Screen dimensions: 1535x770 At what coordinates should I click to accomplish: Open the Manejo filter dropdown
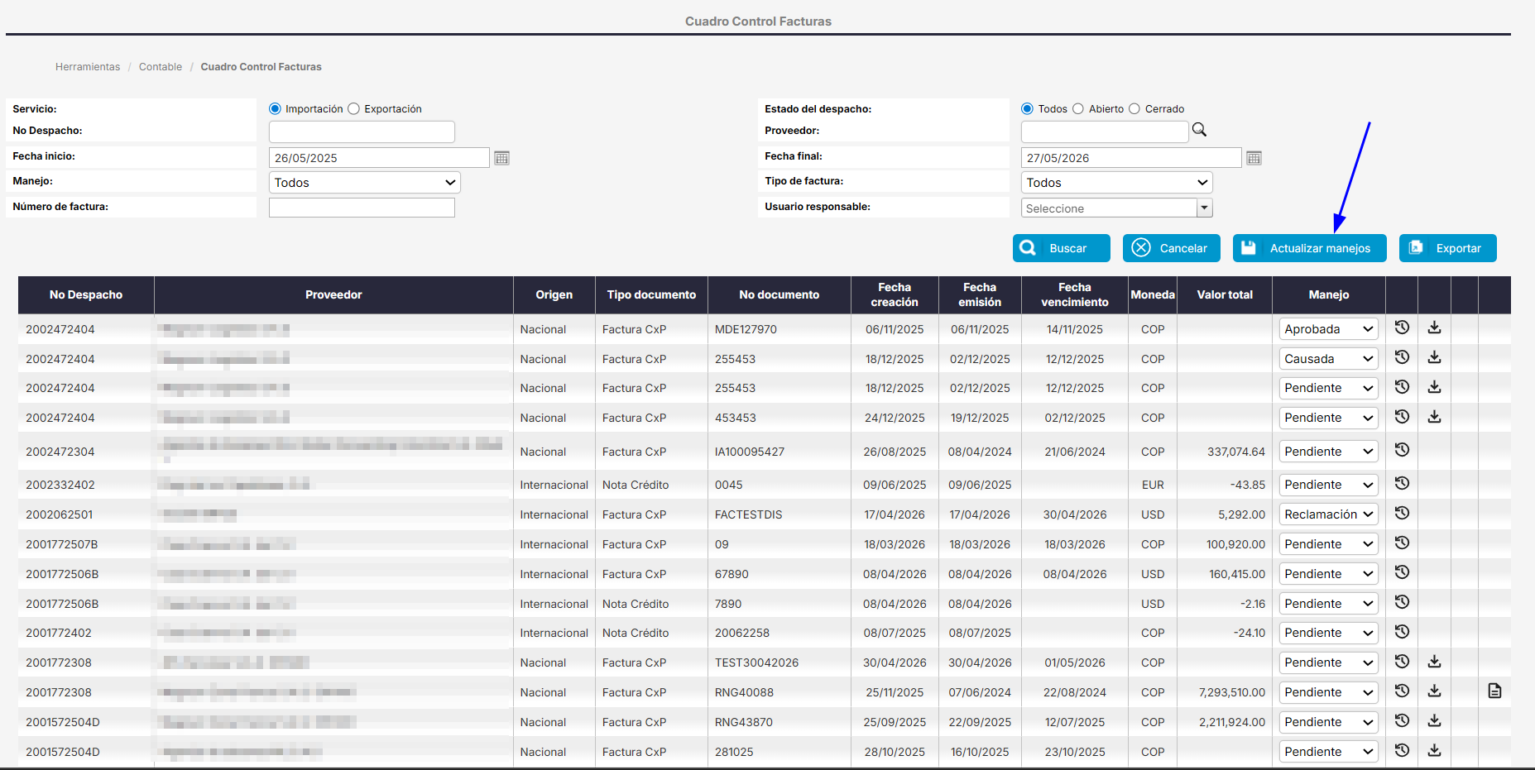tap(365, 183)
